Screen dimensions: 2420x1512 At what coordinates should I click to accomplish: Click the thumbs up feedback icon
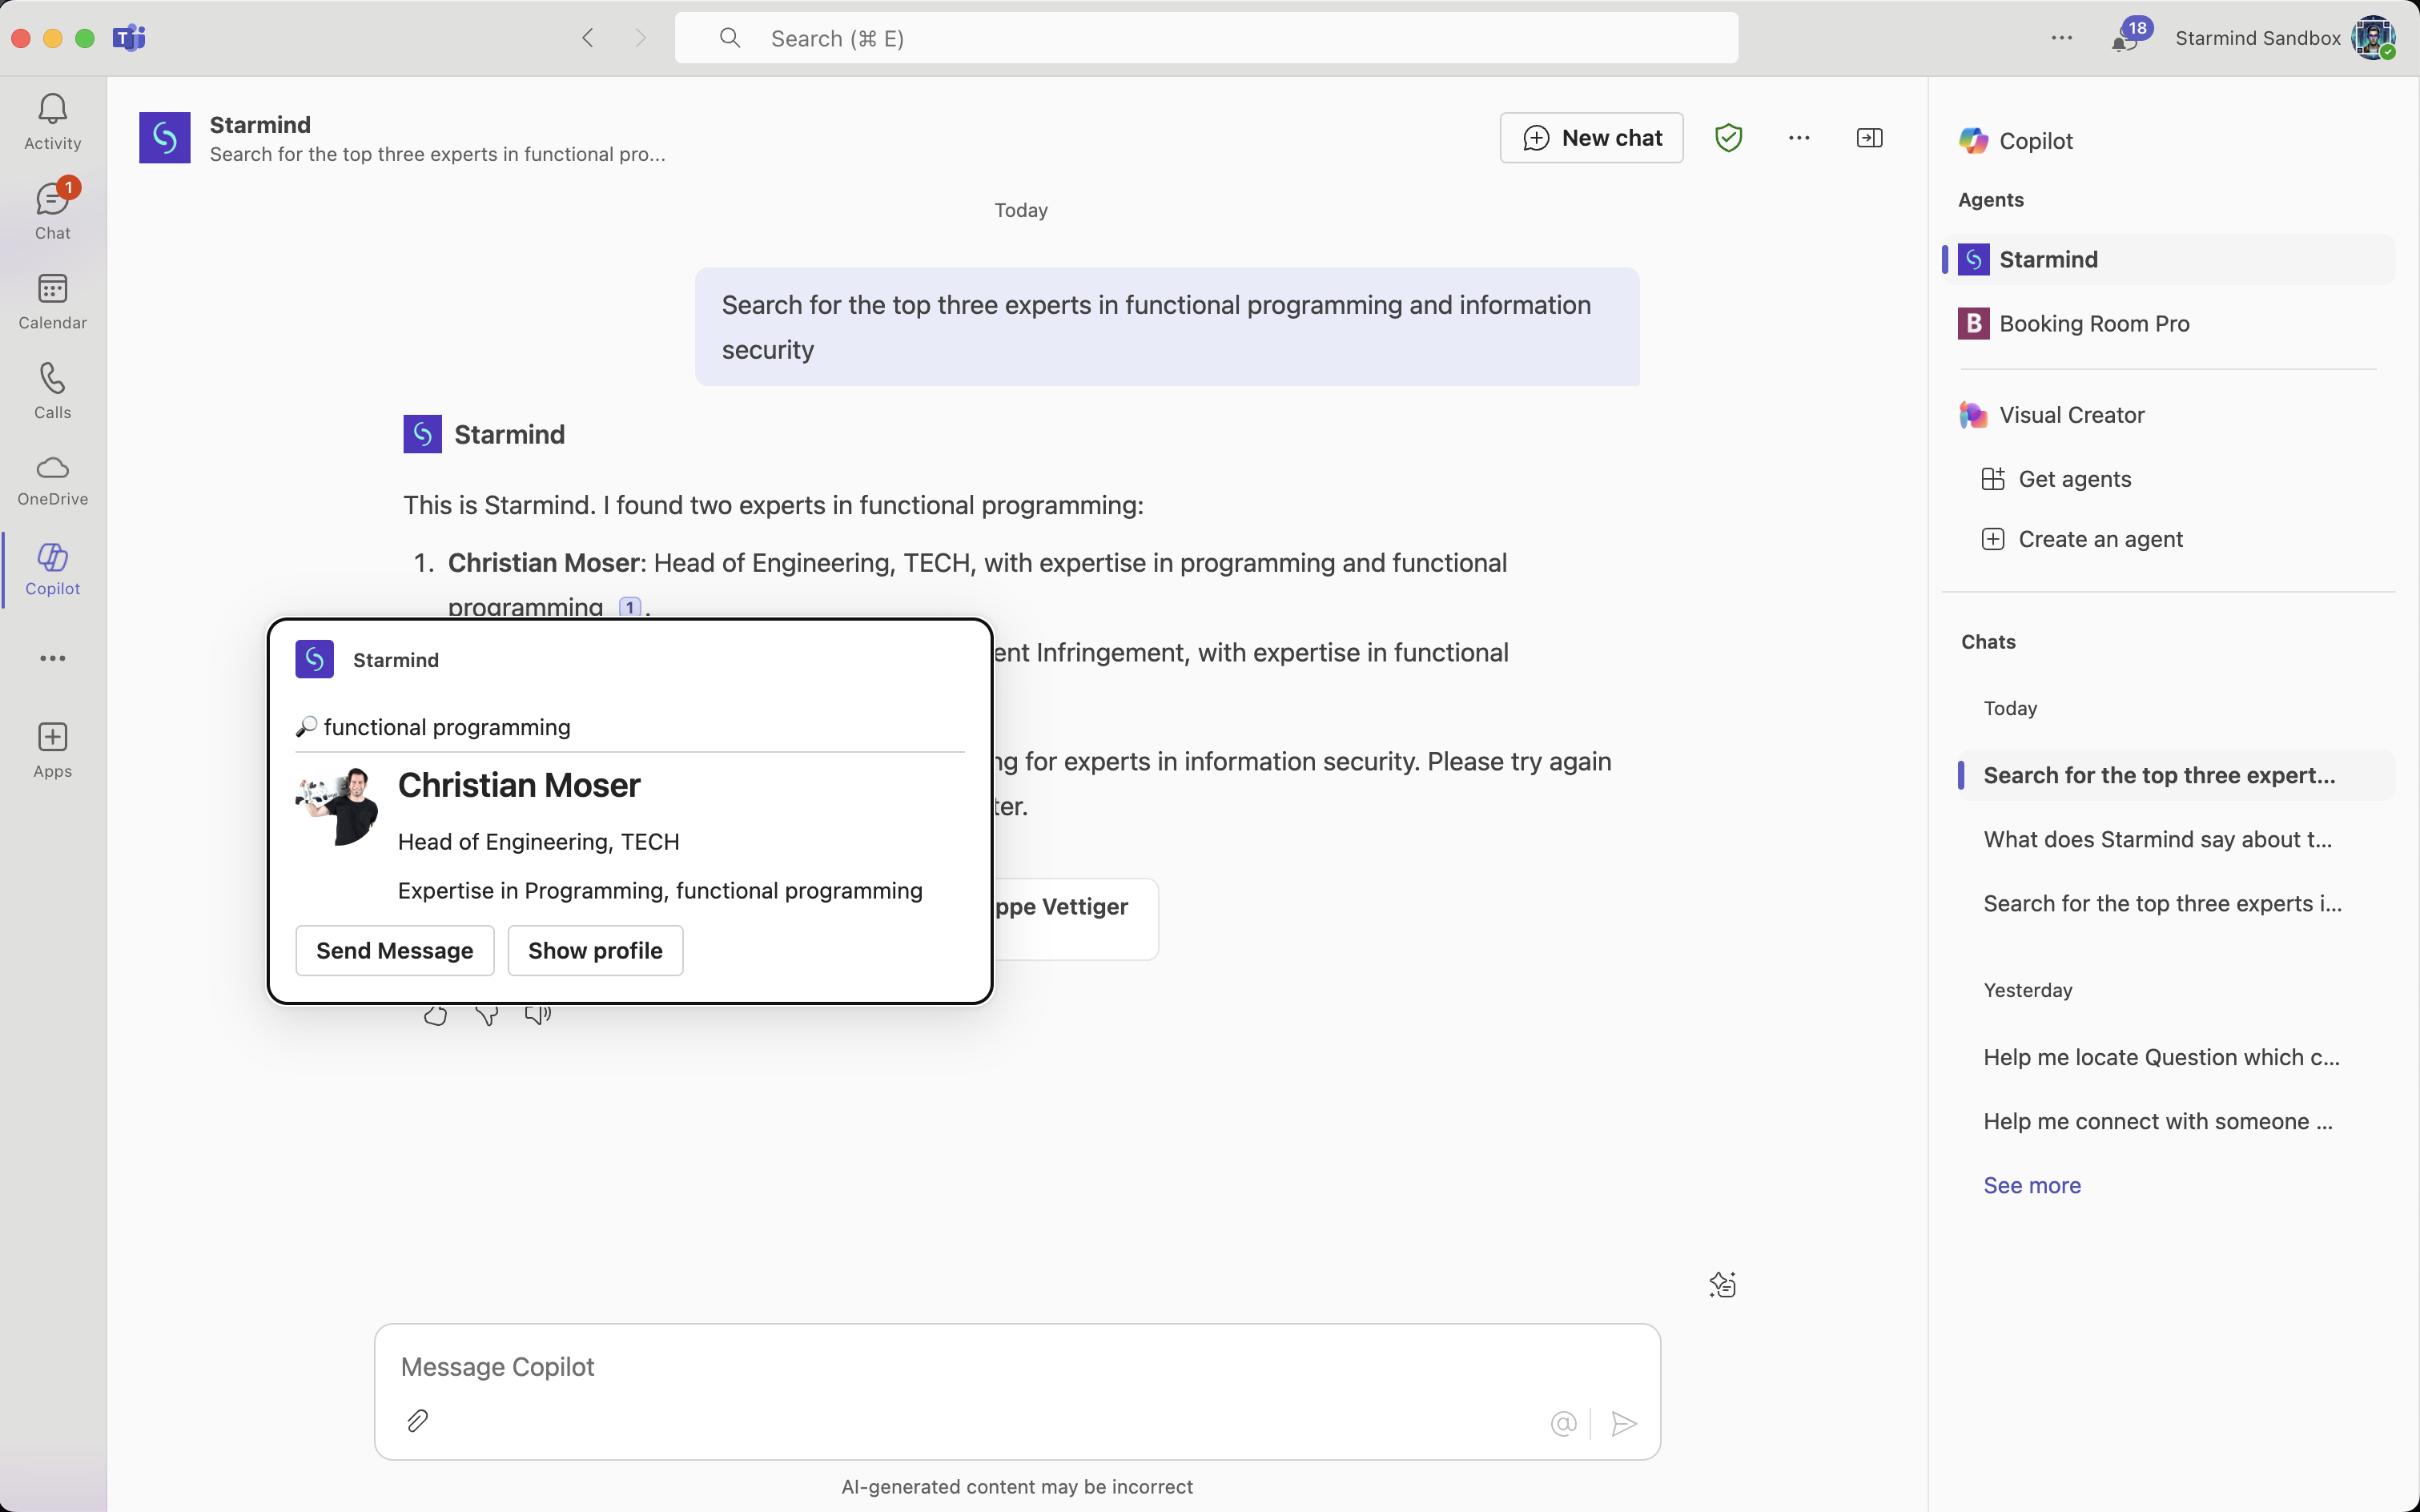pos(435,1016)
